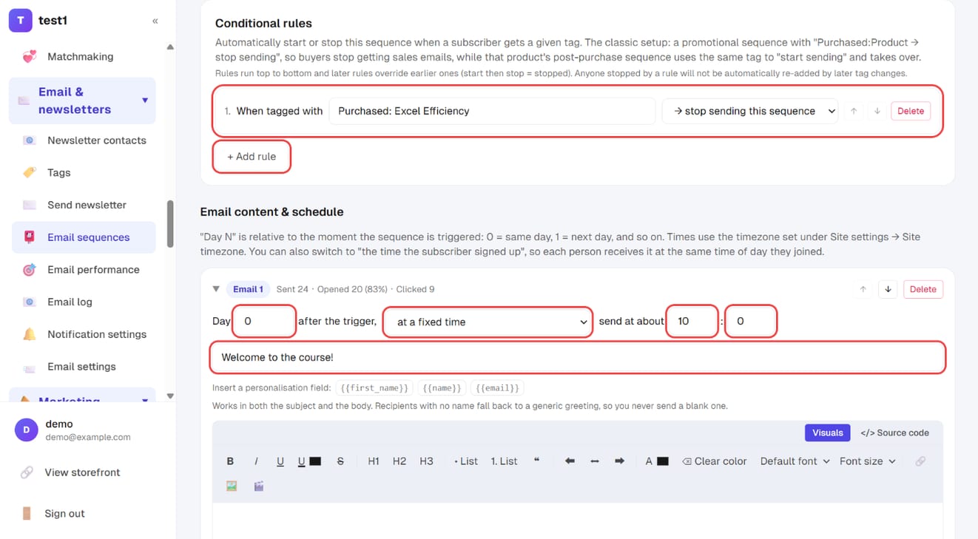
Task: Open the 'at a fixed time' dropdown
Action: [x=488, y=322]
